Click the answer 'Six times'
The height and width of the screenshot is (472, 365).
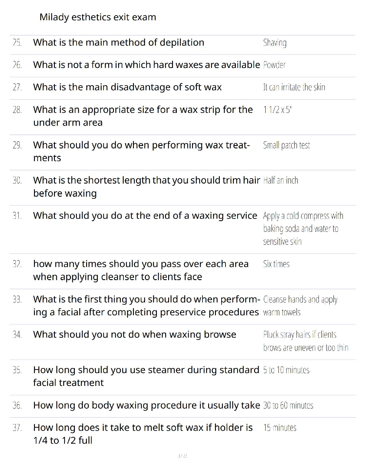click(x=276, y=264)
